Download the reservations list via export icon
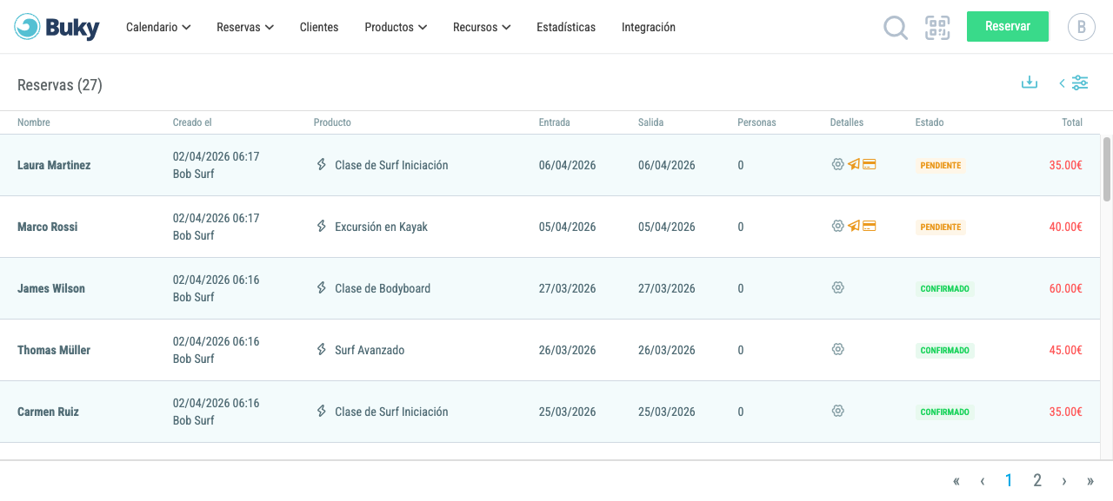Viewport: 1113px width, 501px height. tap(1030, 82)
